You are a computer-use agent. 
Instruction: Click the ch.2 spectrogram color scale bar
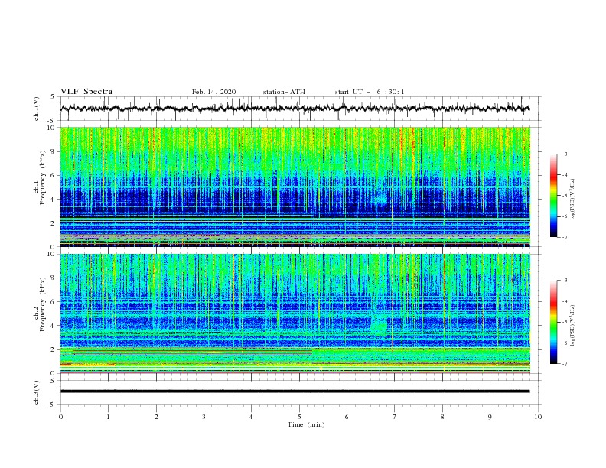[x=553, y=322]
